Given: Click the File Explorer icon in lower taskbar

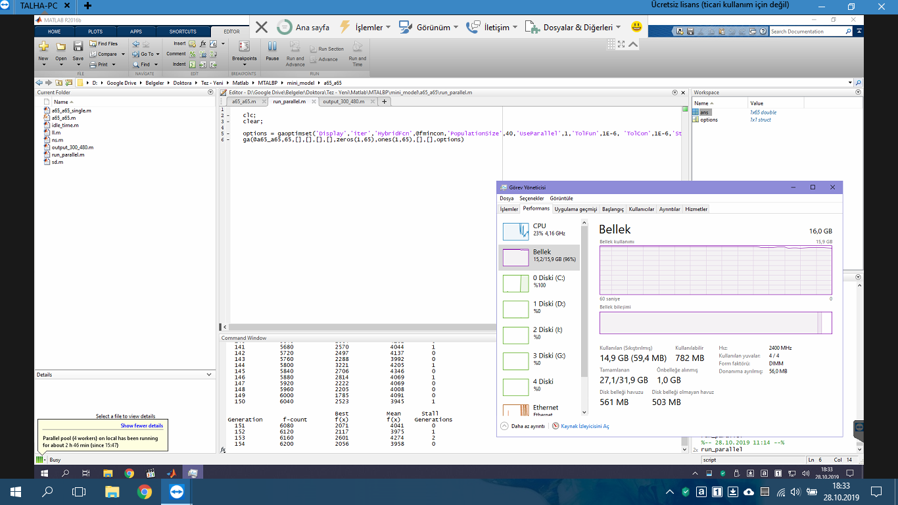Looking at the screenshot, I should click(112, 492).
